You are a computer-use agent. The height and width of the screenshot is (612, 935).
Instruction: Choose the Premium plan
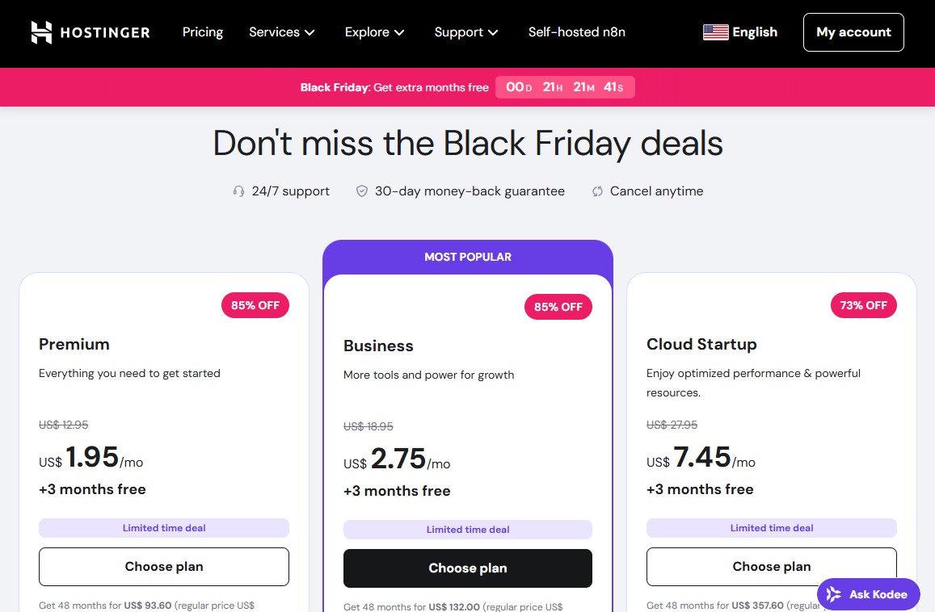click(x=163, y=566)
